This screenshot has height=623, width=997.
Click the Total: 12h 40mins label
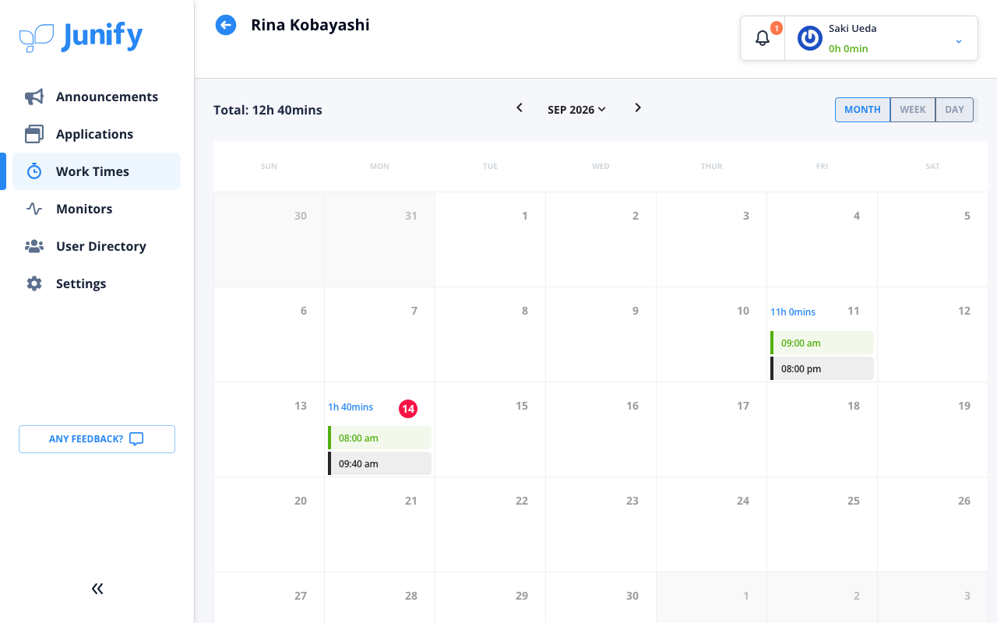(268, 110)
